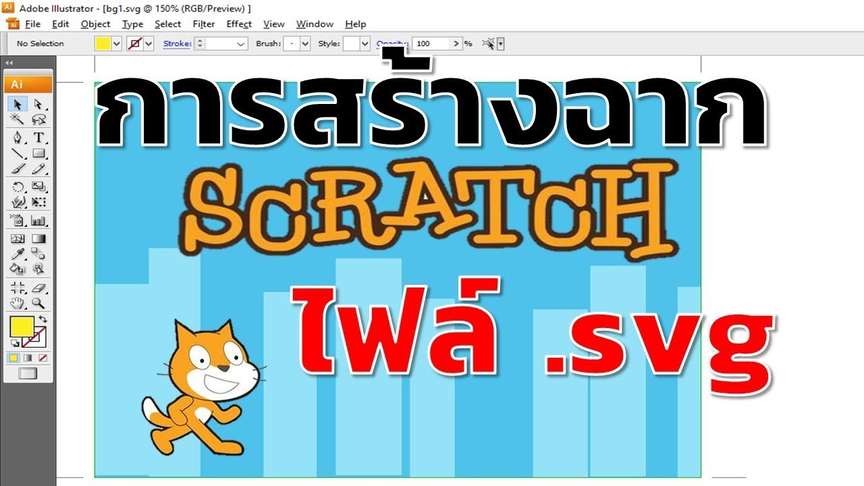Select the Symbol Sprayer tool

(18, 220)
